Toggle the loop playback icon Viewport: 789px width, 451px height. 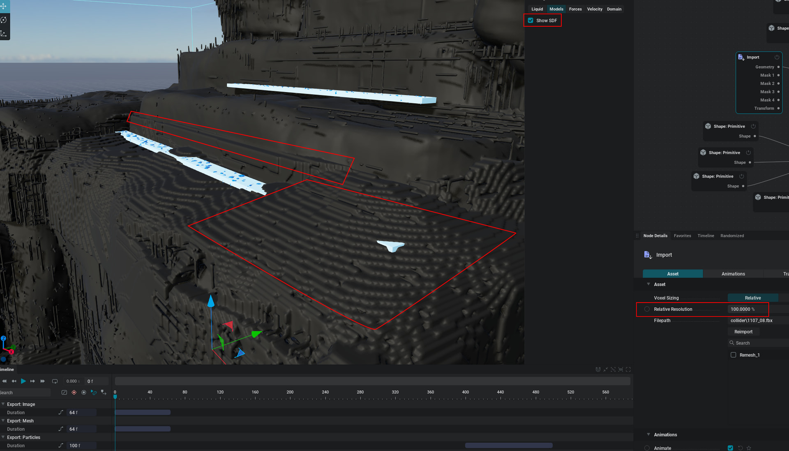(x=55, y=381)
